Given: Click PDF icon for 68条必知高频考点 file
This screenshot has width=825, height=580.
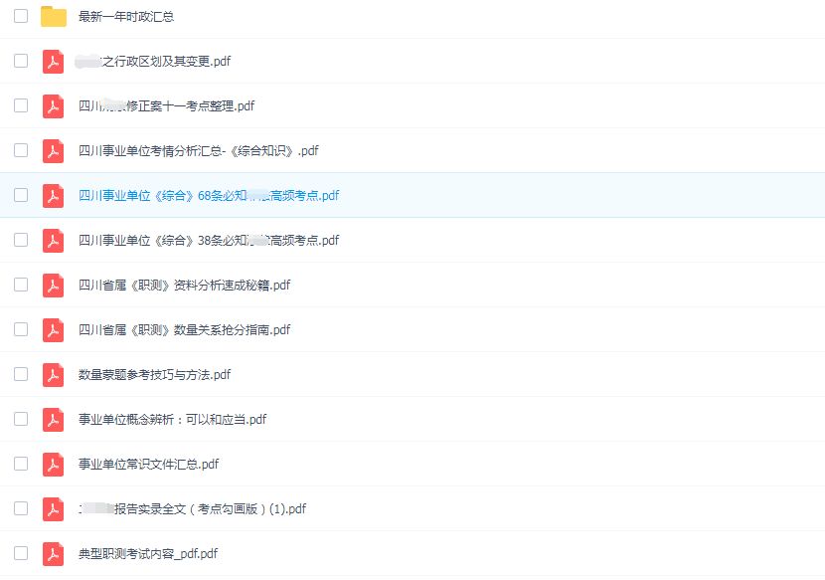Looking at the screenshot, I should pyautogui.click(x=53, y=195).
